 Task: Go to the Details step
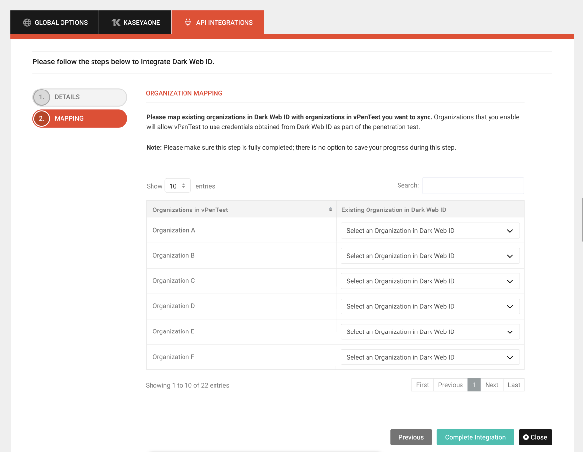pos(80,97)
